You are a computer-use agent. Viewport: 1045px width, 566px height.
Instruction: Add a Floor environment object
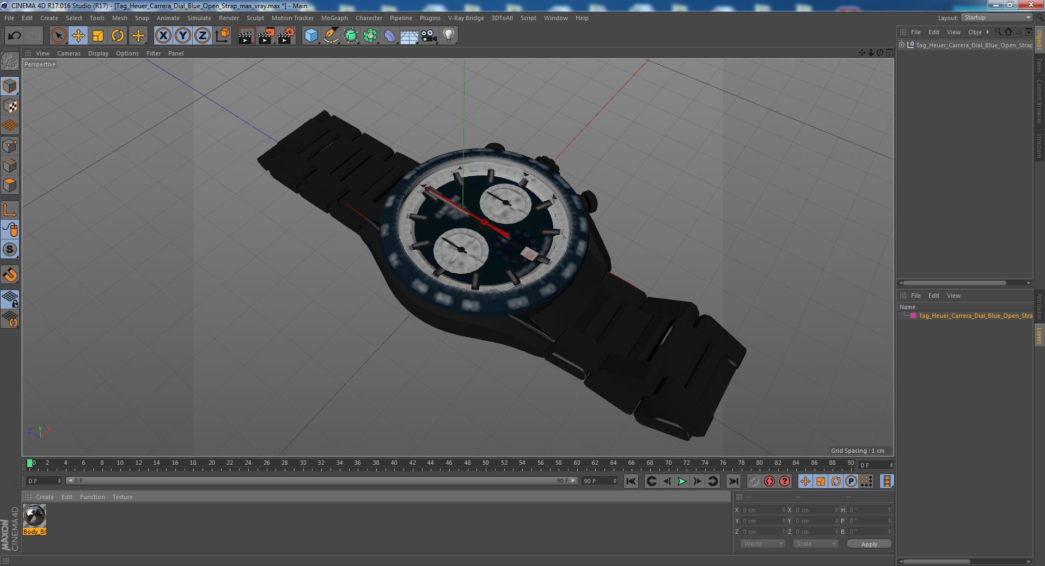click(409, 36)
